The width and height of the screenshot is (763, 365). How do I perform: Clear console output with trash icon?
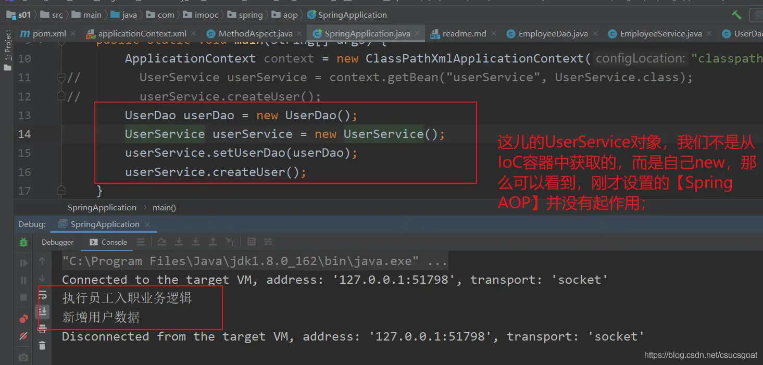[42, 345]
